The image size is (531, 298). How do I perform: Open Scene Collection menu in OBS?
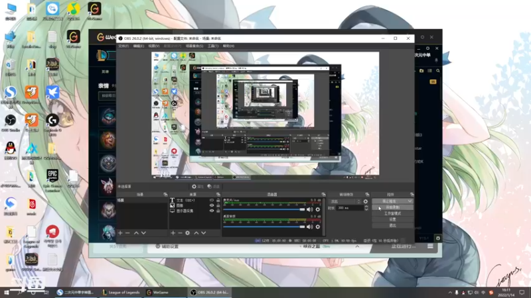[194, 46]
